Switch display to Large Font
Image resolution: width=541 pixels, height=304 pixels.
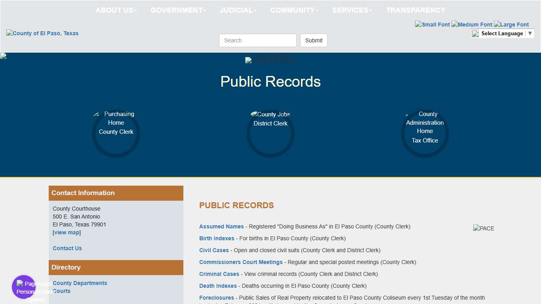click(511, 24)
